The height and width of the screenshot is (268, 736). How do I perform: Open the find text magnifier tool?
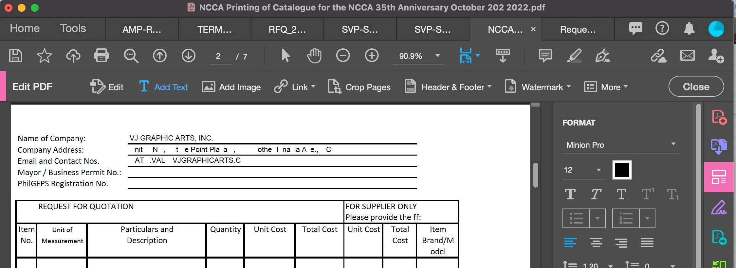click(x=131, y=56)
